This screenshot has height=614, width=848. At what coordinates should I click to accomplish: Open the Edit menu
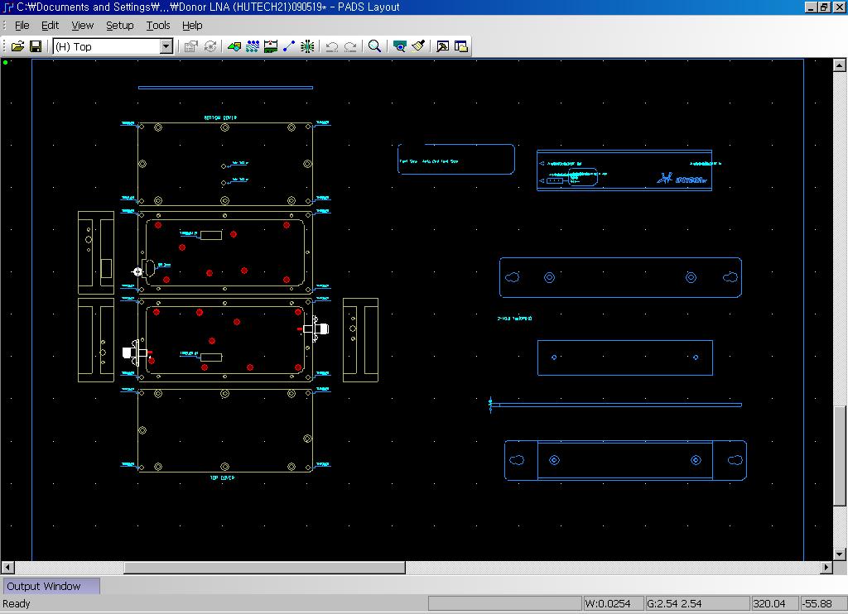click(x=51, y=26)
